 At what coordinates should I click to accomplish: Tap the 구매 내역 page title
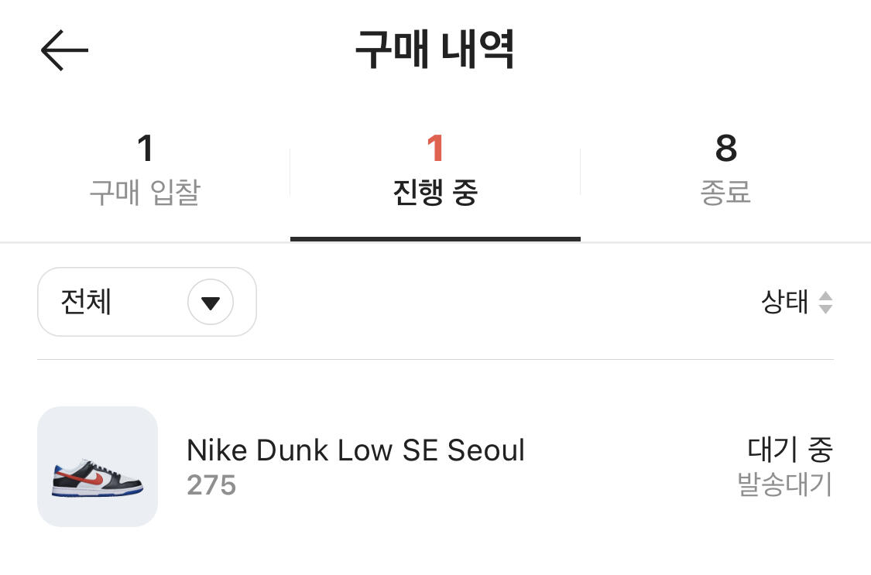(x=435, y=50)
